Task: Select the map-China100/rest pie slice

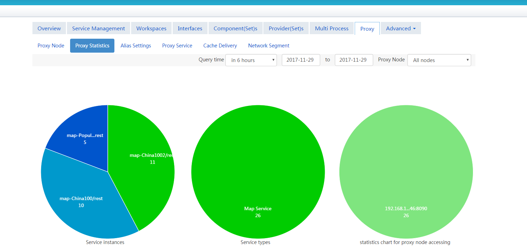Action: [81, 202]
